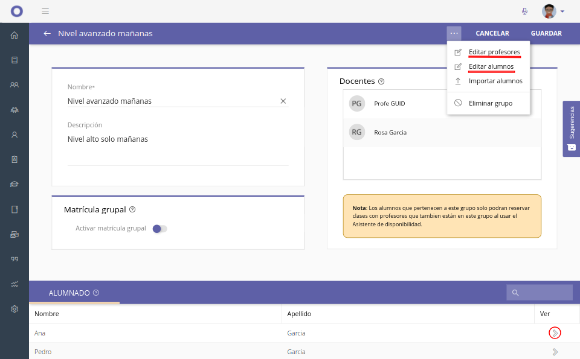
Task: Select Editar profesores from menu
Action: coord(494,52)
